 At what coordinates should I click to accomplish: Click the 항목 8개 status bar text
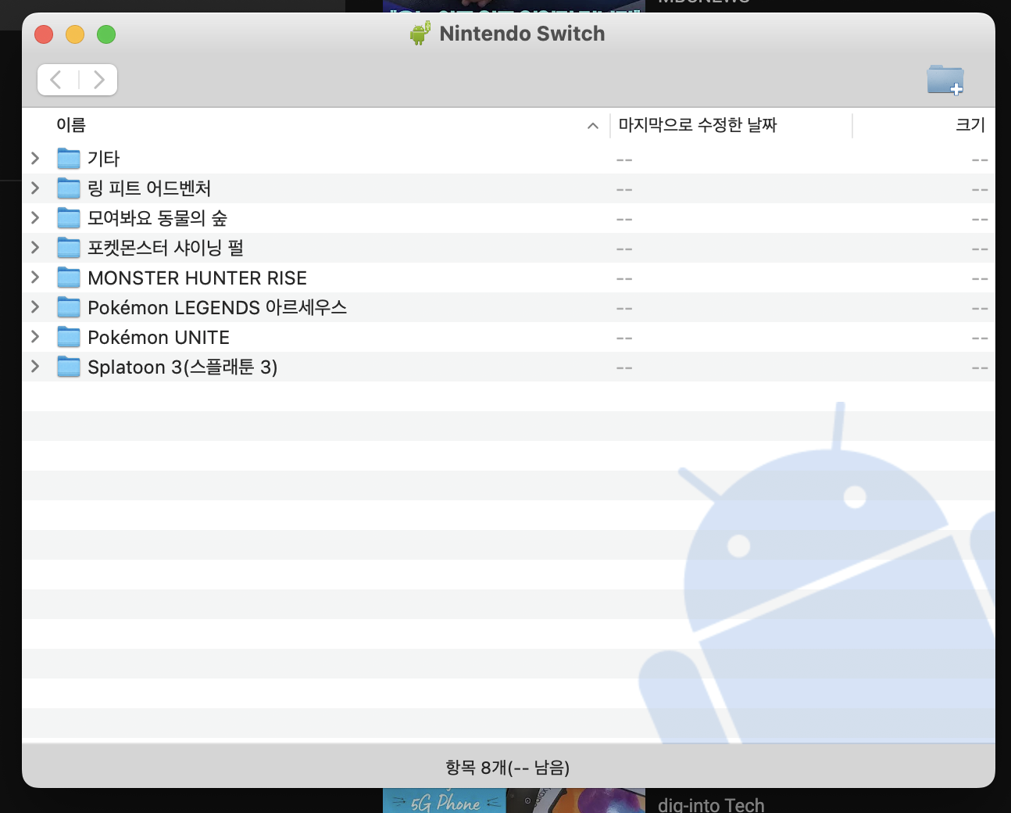[x=508, y=768]
